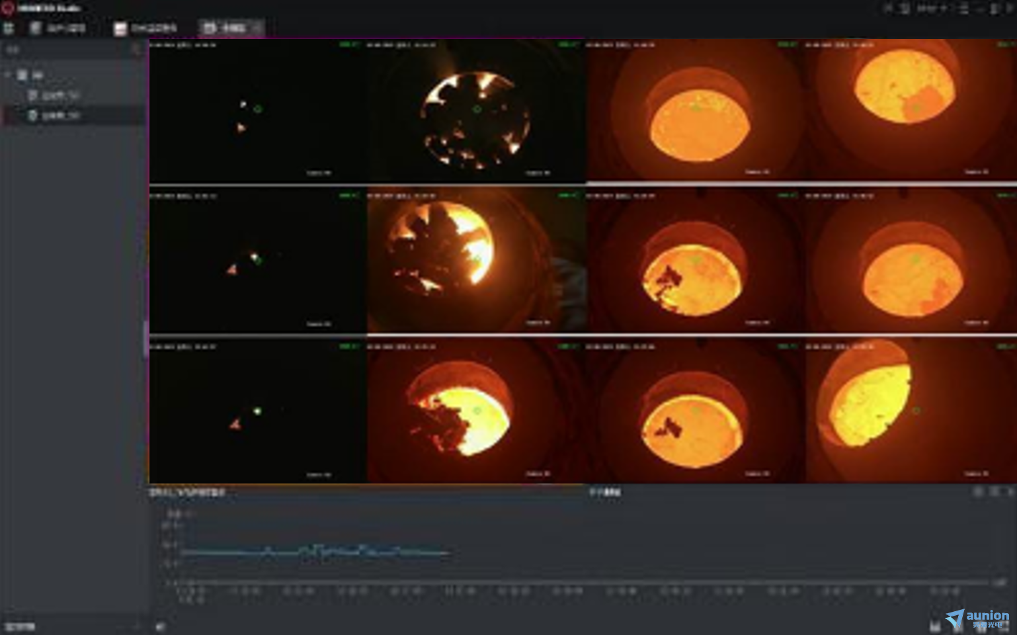Screen dimensions: 1017x635
Task: Click the first icon in the chart panel header
Action: [x=978, y=491]
